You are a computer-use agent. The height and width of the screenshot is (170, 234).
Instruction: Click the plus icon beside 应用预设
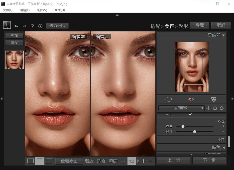click(x=208, y=108)
